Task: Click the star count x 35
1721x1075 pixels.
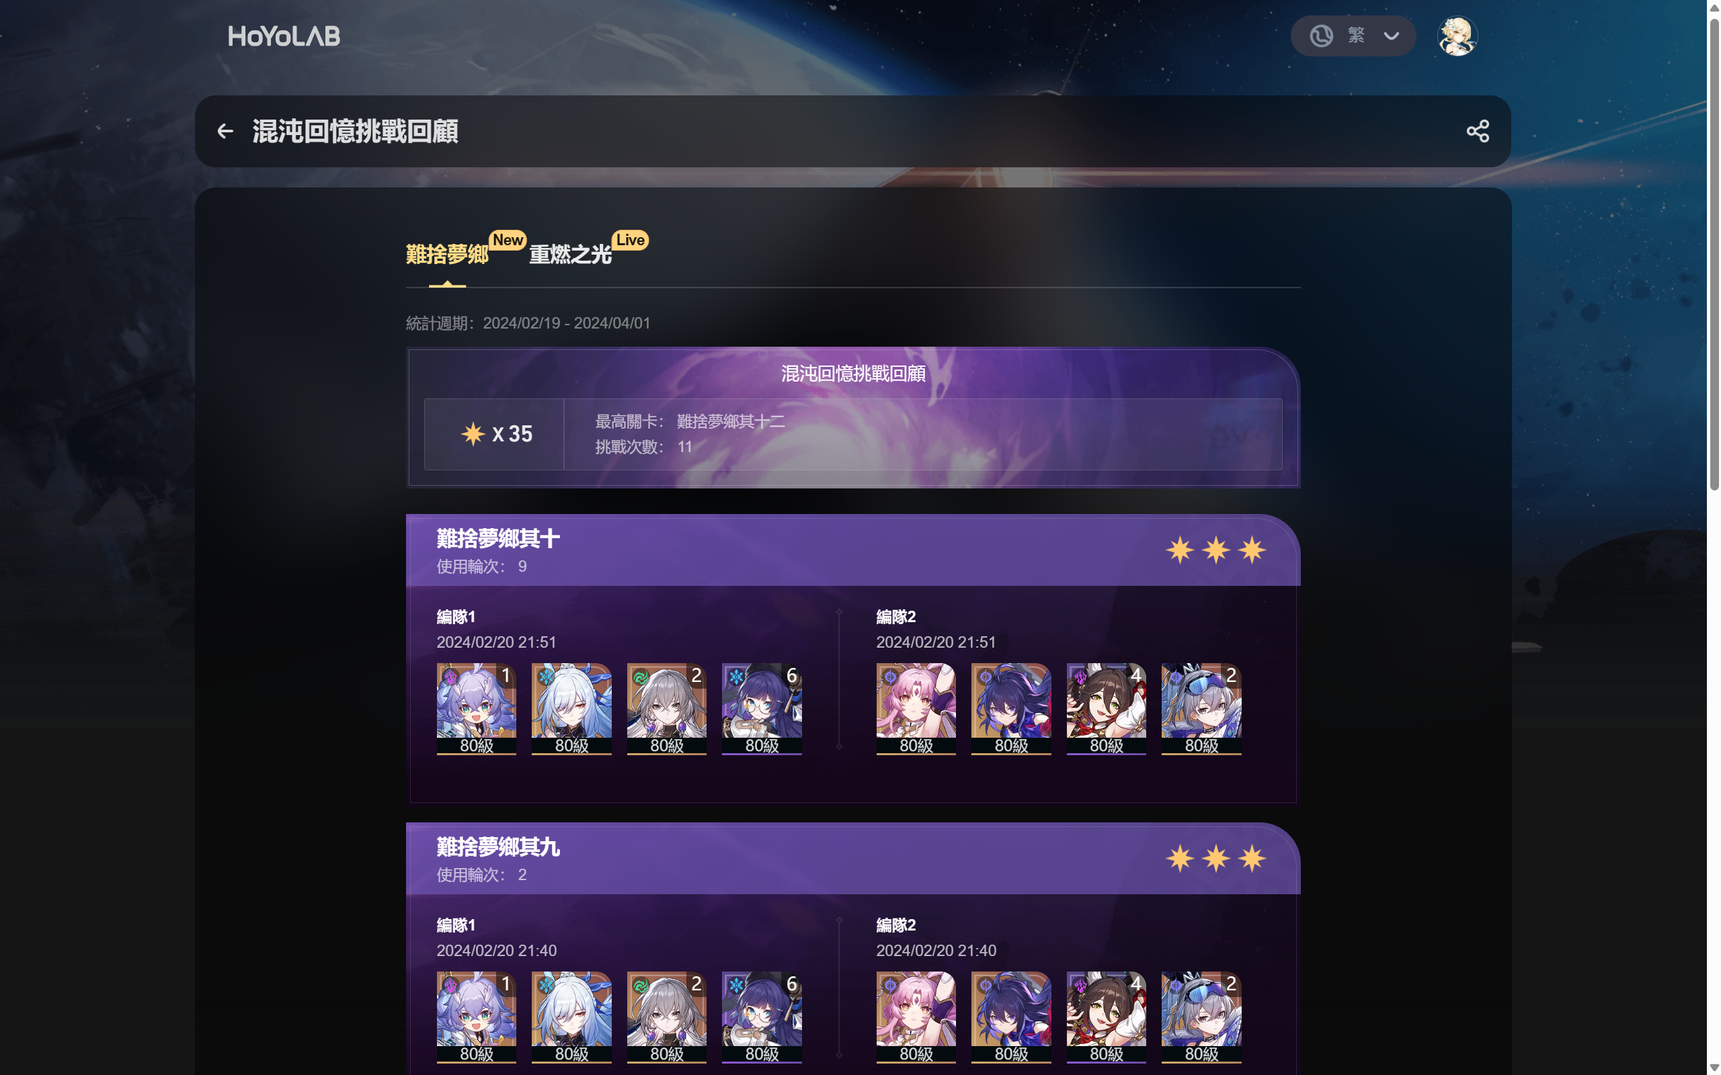Action: [x=496, y=434]
